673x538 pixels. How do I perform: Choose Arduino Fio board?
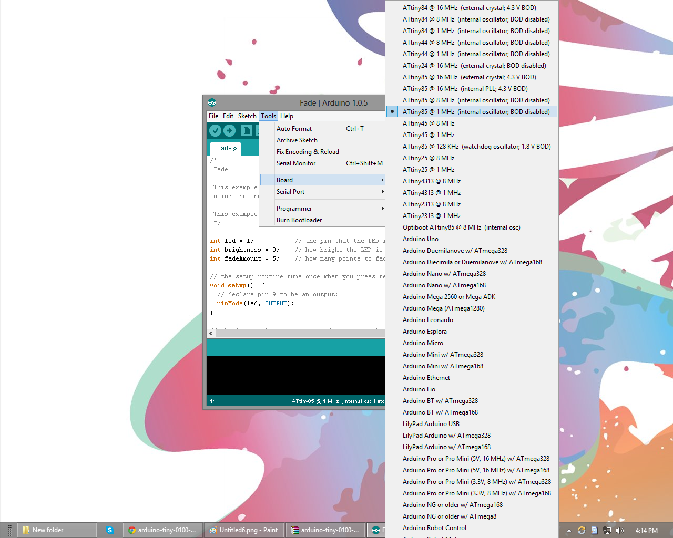click(x=472, y=389)
